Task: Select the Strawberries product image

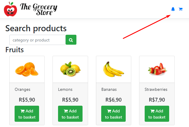Action: click(157, 69)
